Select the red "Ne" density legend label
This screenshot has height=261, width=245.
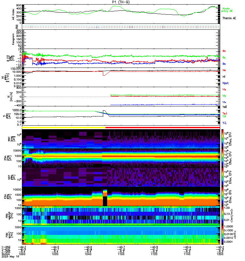pyautogui.click(x=224, y=70)
